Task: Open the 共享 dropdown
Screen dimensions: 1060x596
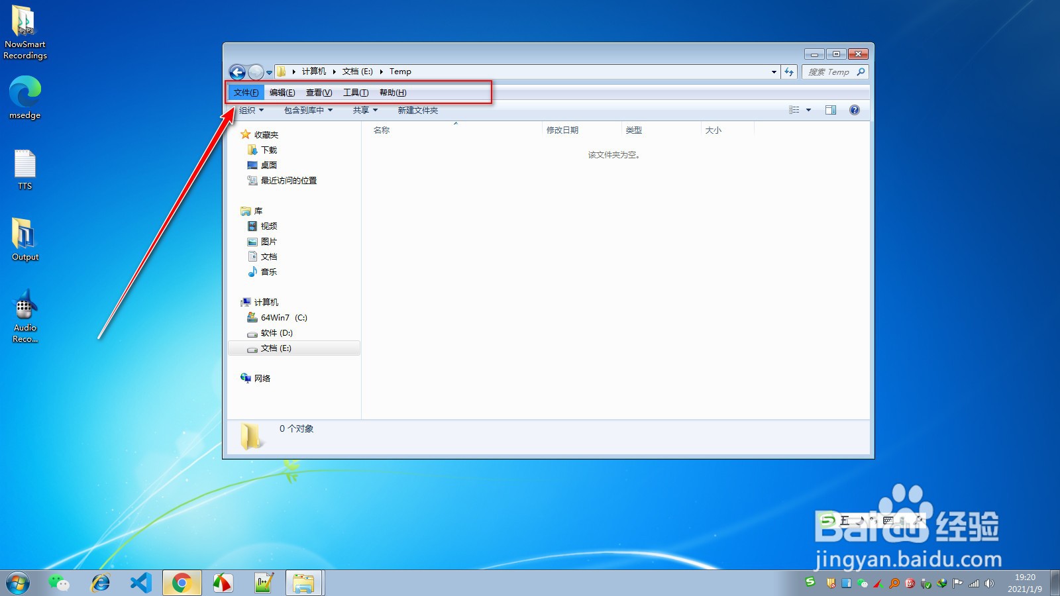Action: click(365, 111)
